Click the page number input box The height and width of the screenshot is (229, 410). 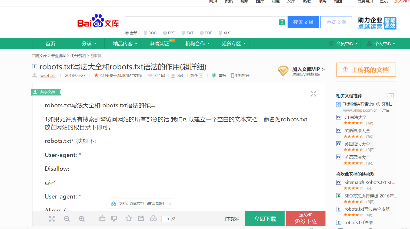coord(166,219)
